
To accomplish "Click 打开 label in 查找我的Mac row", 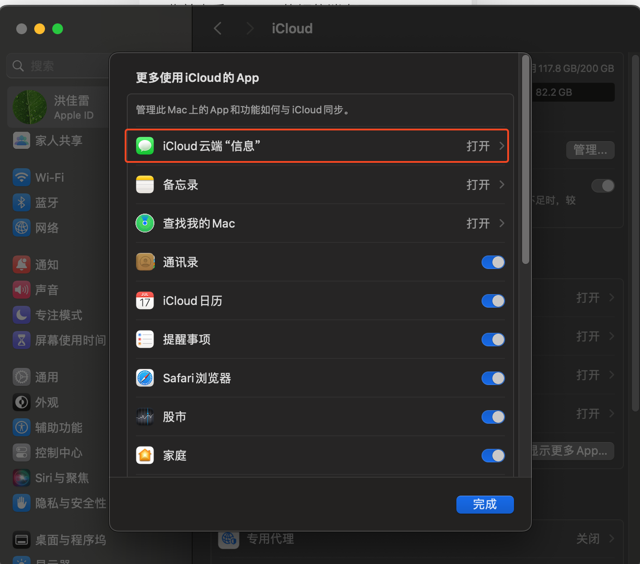I will click(x=478, y=223).
